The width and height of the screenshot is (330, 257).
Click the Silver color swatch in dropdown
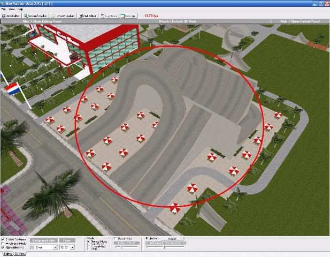point(33,247)
